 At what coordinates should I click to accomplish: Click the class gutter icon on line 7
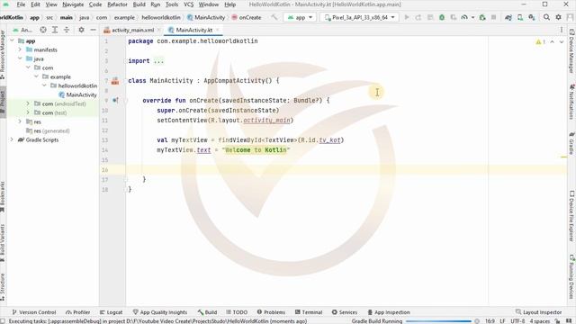(115, 81)
